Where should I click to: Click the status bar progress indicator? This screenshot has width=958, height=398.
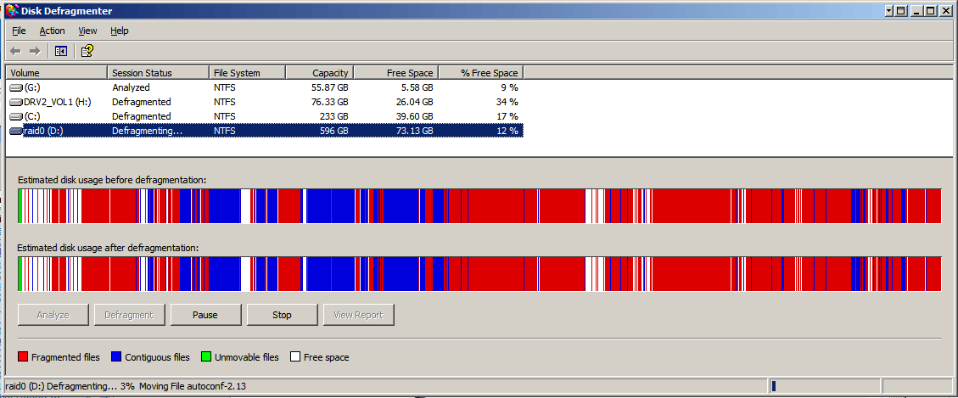pos(823,386)
